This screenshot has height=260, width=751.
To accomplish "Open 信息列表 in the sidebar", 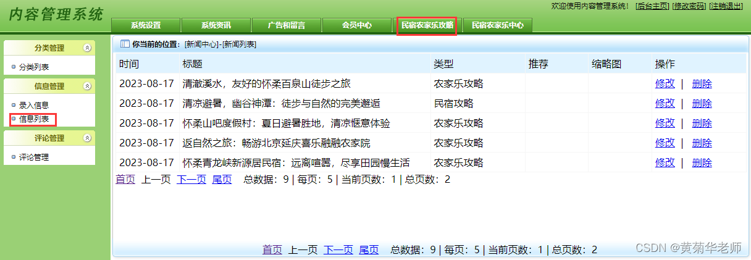I will [x=34, y=119].
